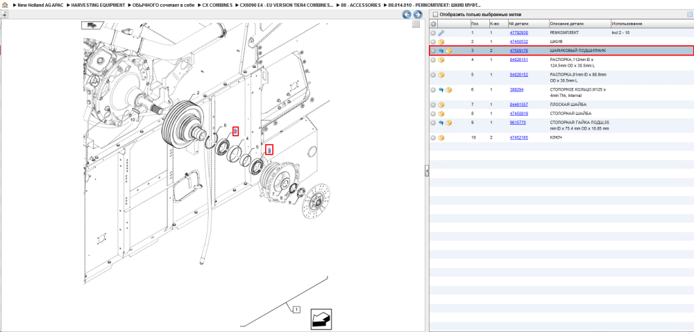
Task: Click box icon in СТОПОРНАЯ ГАЙКА row
Action: pos(449,123)
